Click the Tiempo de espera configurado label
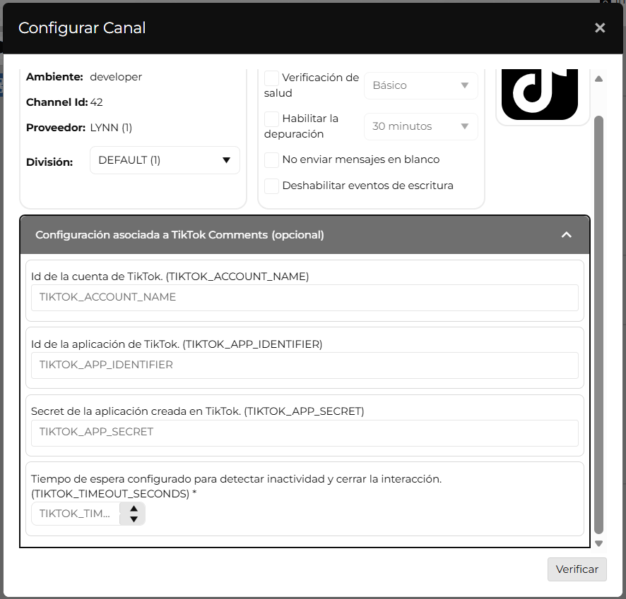The image size is (626, 599). click(237, 486)
